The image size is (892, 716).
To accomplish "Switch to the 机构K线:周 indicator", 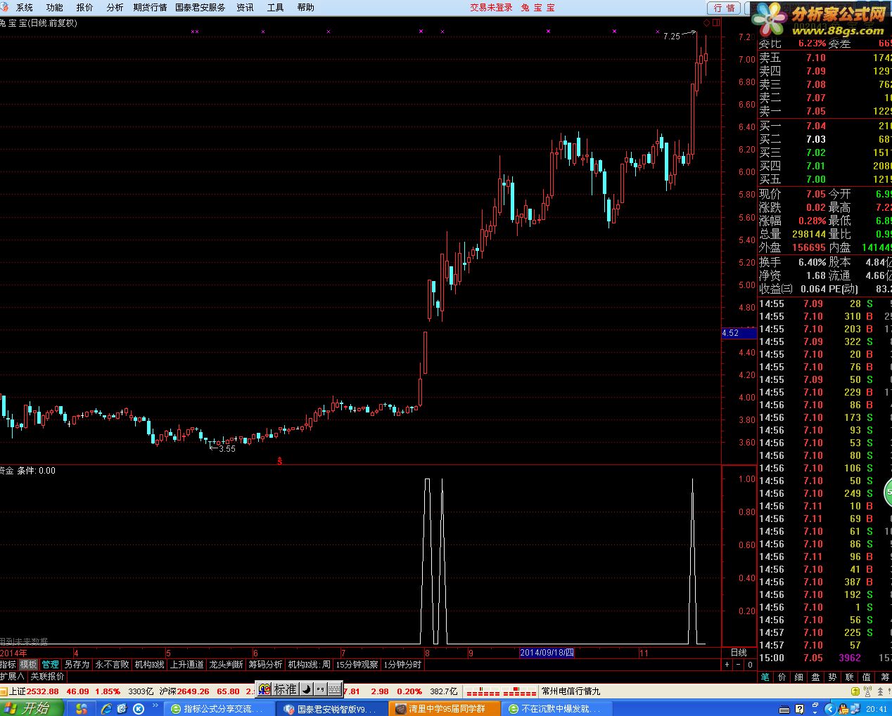I will (309, 664).
